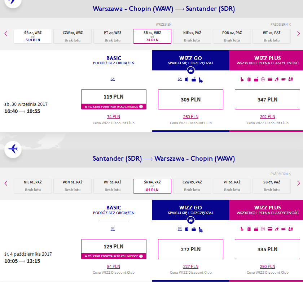The width and height of the screenshot is (303, 282).
Task: Click outbound BASIC online check-in icon
Action: 113,79
